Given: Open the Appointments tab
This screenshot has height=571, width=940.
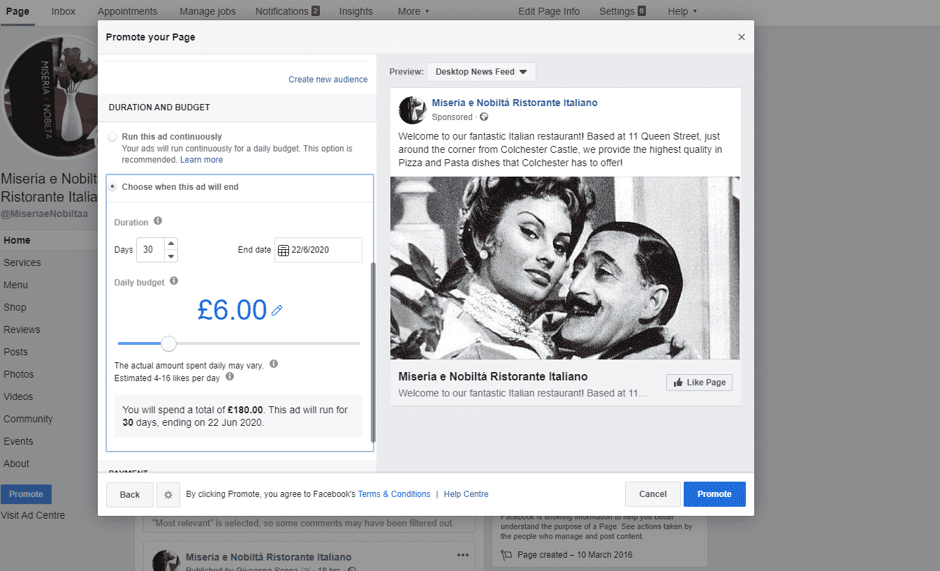Looking at the screenshot, I should [127, 11].
